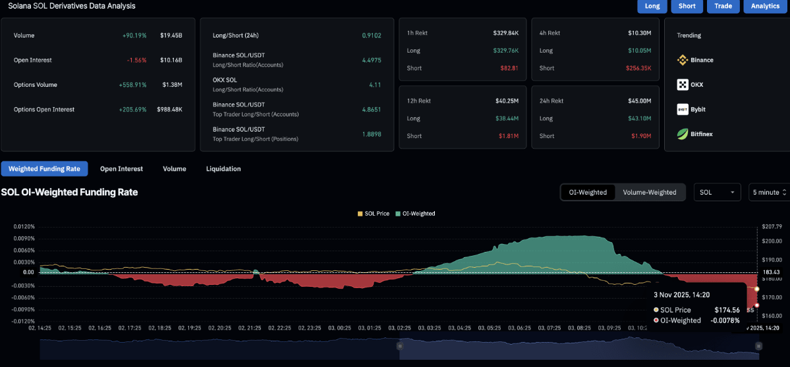The height and width of the screenshot is (367, 790).
Task: Open the Liquidation tab
Action: (x=223, y=169)
